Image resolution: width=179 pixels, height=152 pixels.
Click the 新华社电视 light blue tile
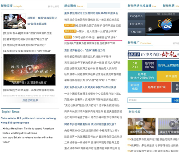pos(135,87)
